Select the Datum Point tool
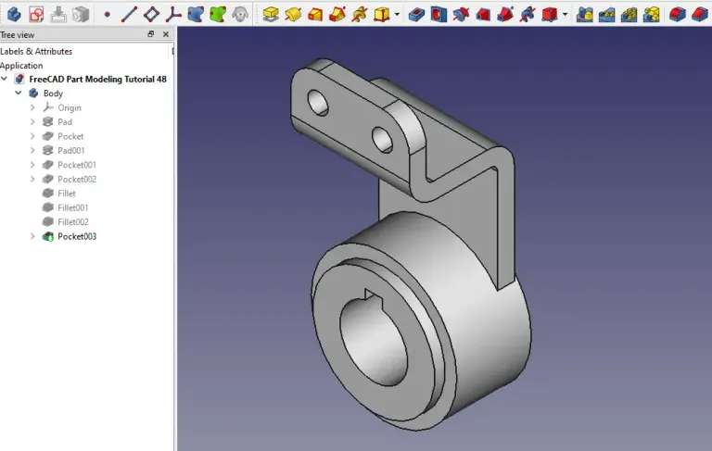Screen dimensions: 712x451 [107, 15]
